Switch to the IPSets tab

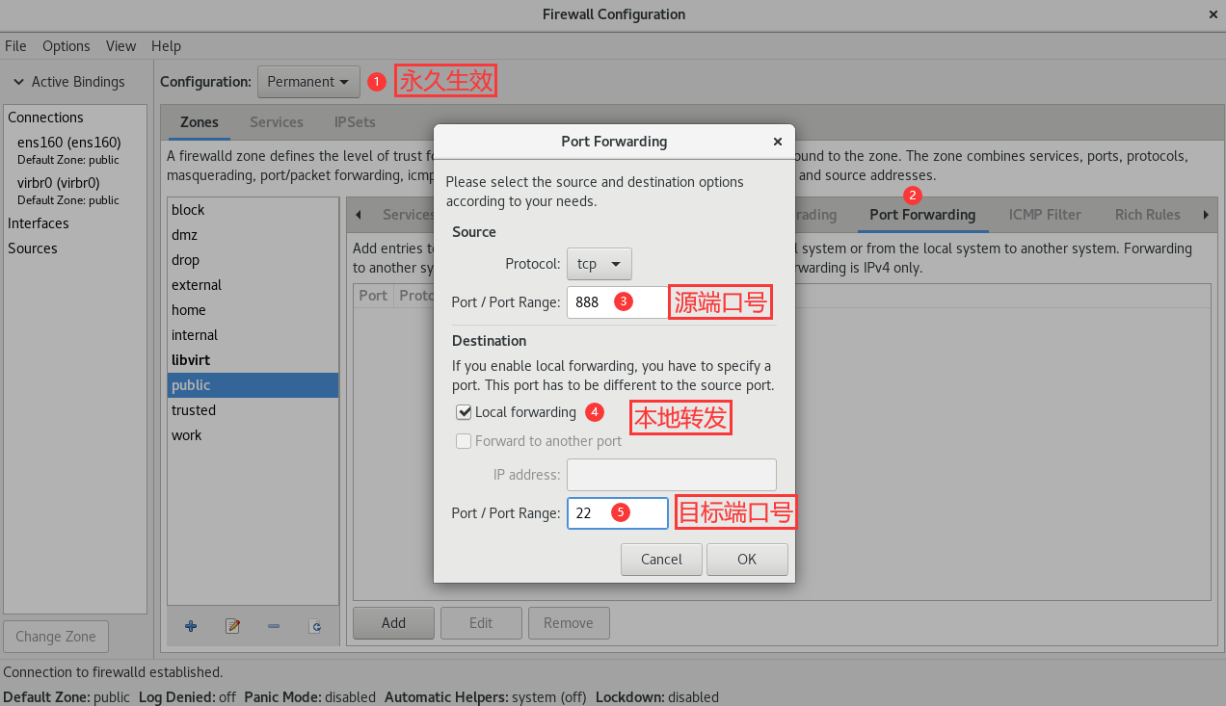coord(355,122)
